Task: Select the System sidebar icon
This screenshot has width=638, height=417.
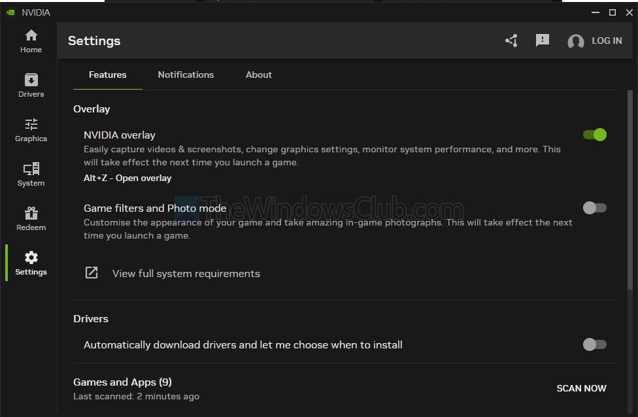Action: (31, 175)
